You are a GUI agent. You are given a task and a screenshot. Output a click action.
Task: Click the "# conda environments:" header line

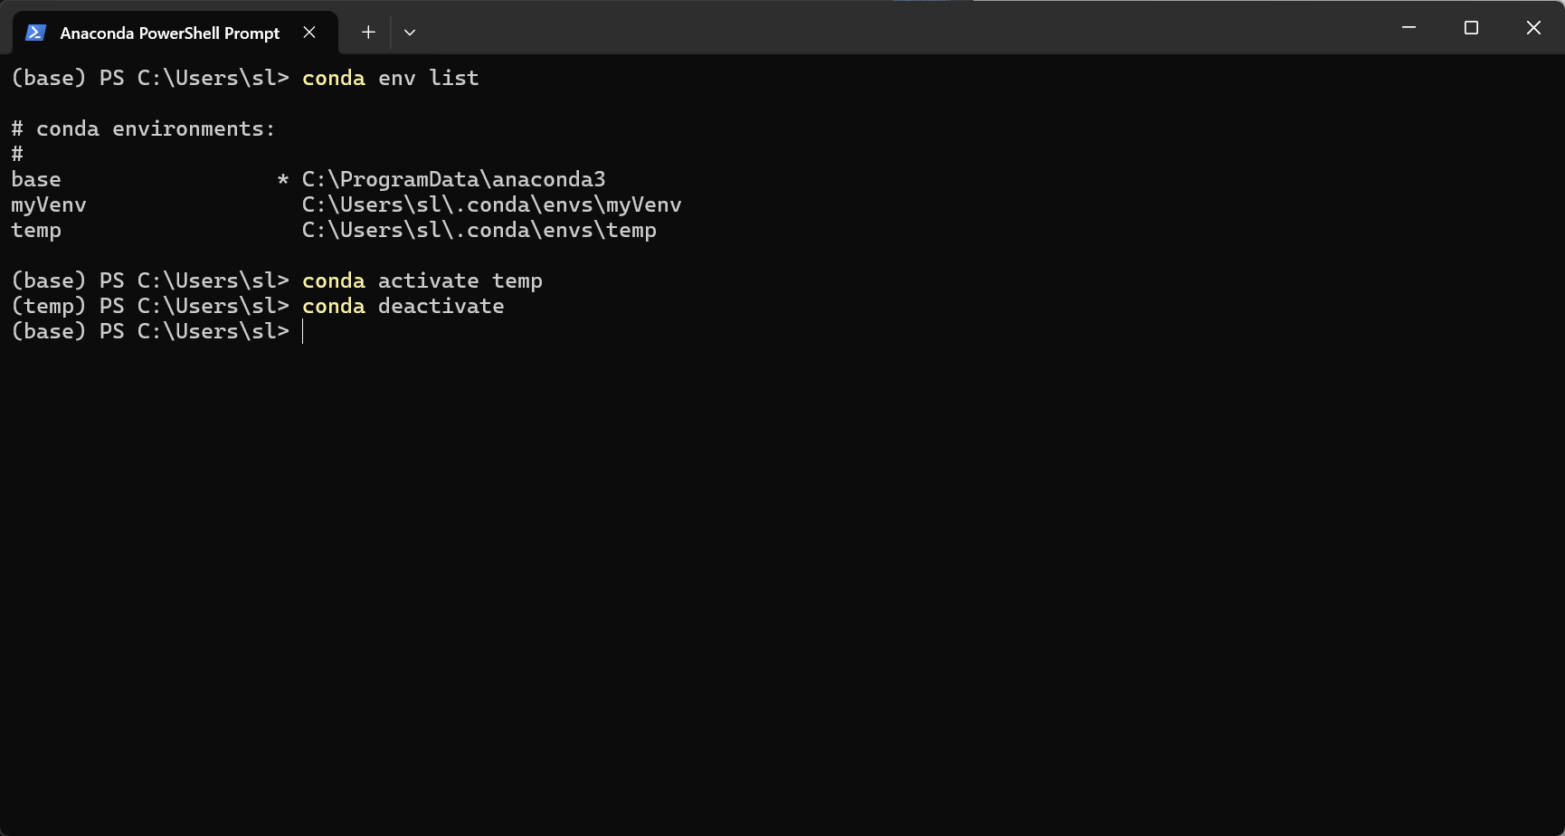pos(143,129)
